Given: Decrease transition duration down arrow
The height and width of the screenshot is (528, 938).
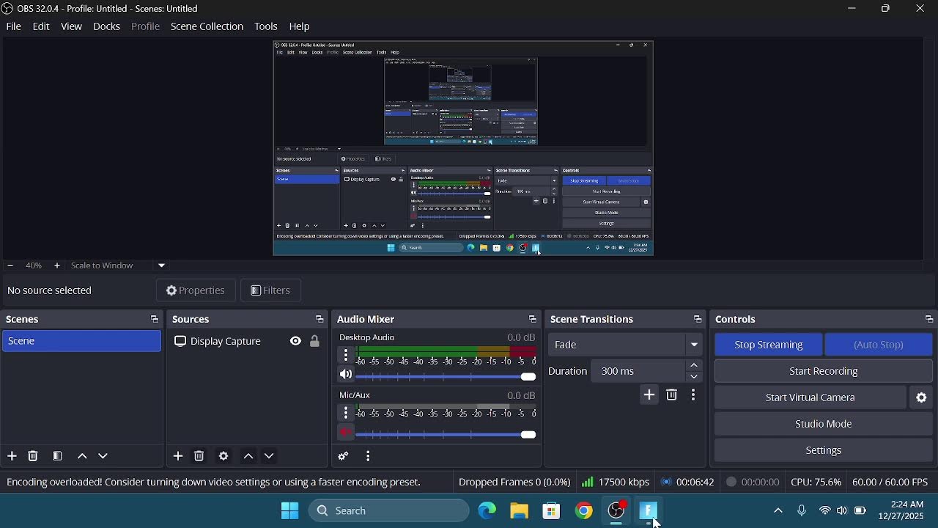Looking at the screenshot, I should click(x=695, y=377).
